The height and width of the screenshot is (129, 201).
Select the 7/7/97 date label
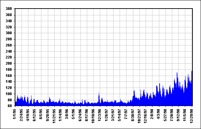click(x=126, y=114)
